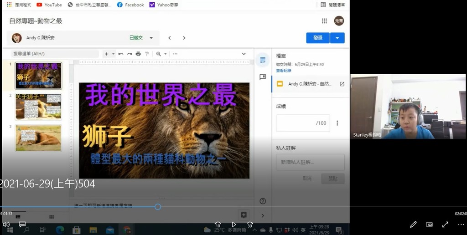Open video player more options ellipsis
Viewport: 467px width, 235px height.
[461, 225]
